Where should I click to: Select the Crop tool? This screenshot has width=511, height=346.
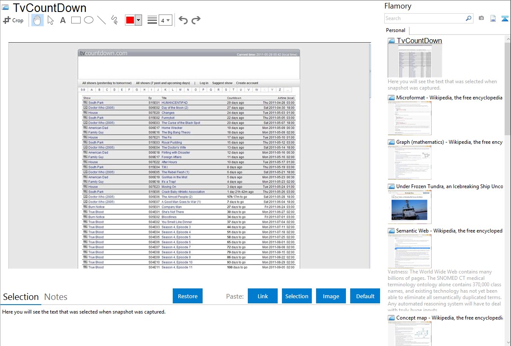pyautogui.click(x=13, y=20)
